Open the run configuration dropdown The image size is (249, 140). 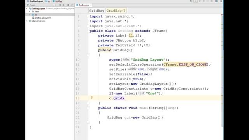195,1
